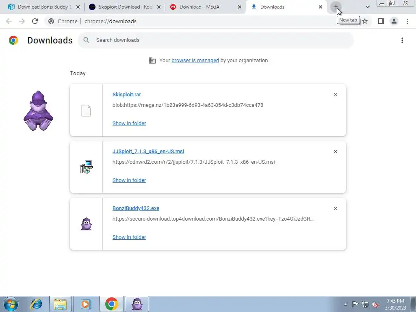
Task: Open the clock showing 7:45 PM
Action: pos(395,304)
